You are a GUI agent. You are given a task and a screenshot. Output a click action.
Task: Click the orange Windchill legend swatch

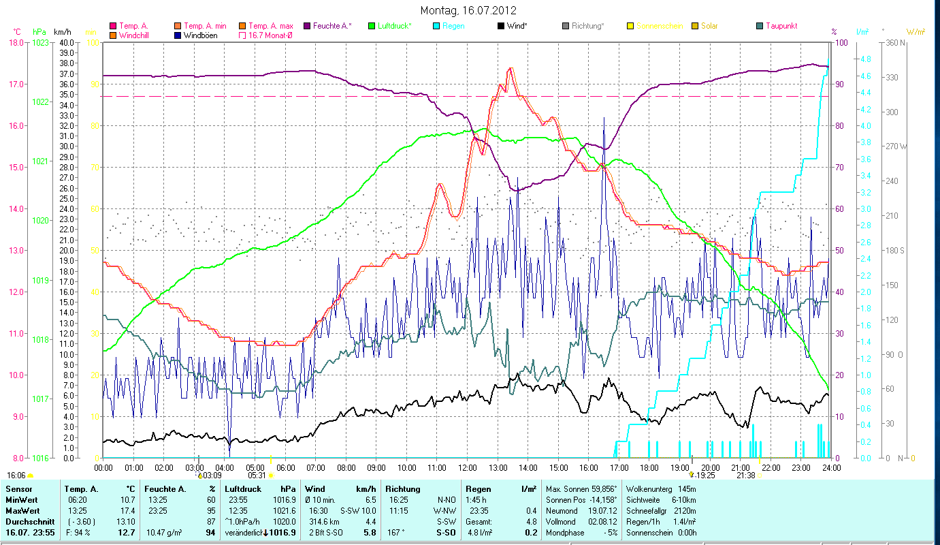tap(113, 35)
